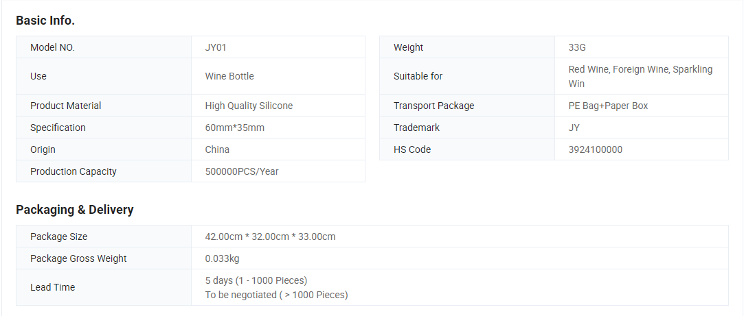Click the Basic Info. heading
Screen dimensions: 744x316
45,21
